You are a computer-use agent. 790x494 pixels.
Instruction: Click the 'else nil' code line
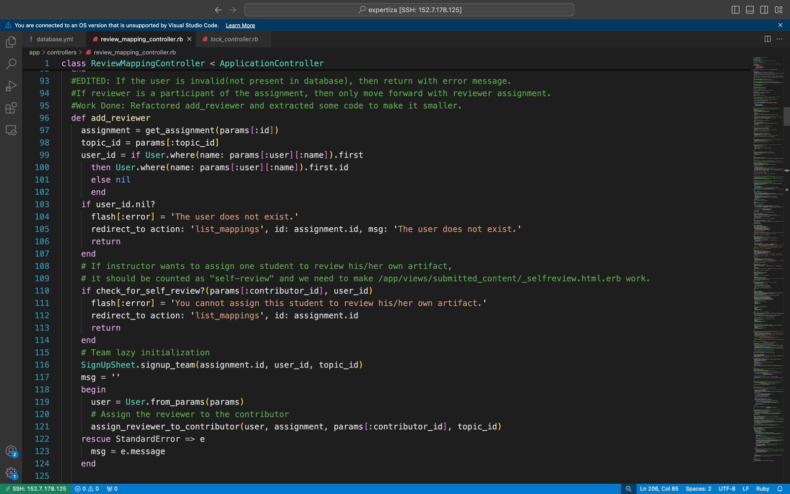pyautogui.click(x=111, y=180)
